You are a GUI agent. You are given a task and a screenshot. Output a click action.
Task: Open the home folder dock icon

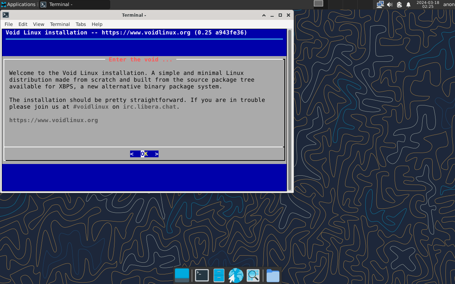pos(273,275)
